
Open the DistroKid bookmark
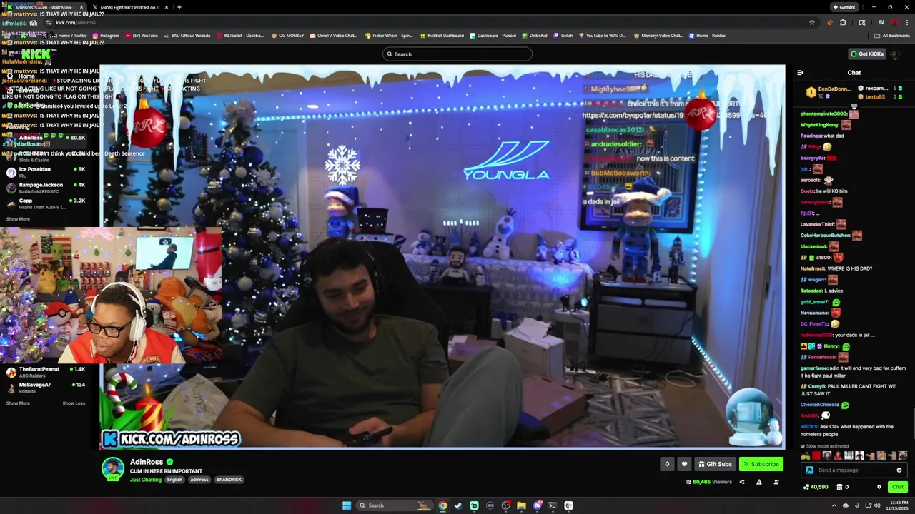(x=535, y=35)
